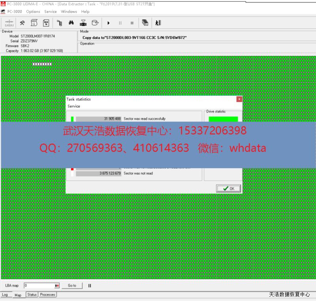Image resolution: width=316 pixels, height=301 pixels.
Task: Open the Windows menu
Action: (x=69, y=11)
